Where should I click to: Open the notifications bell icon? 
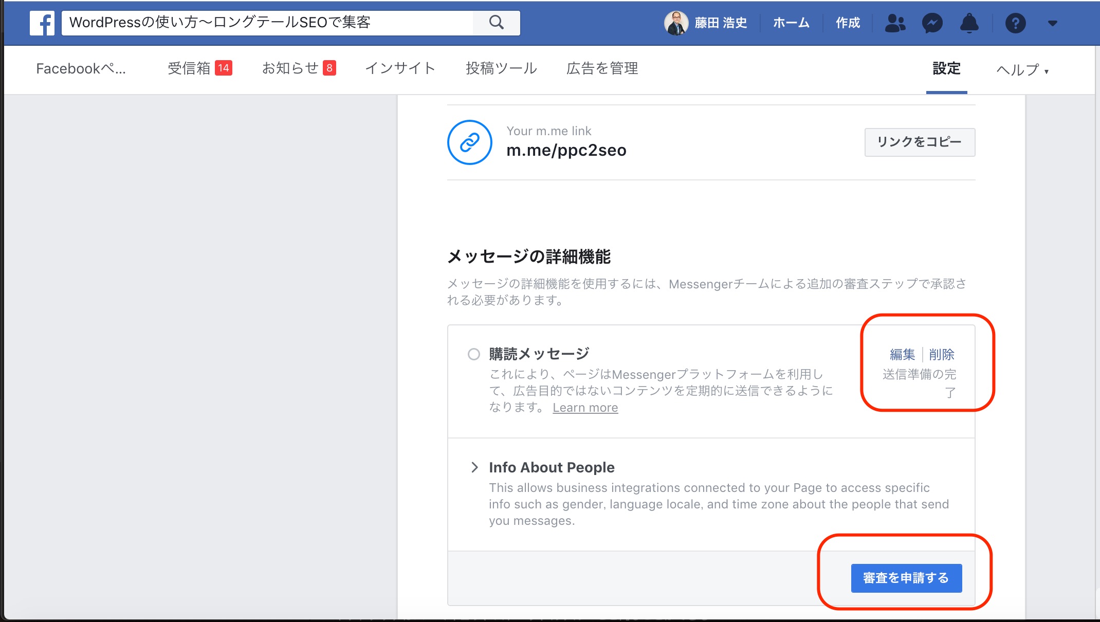[x=969, y=23]
